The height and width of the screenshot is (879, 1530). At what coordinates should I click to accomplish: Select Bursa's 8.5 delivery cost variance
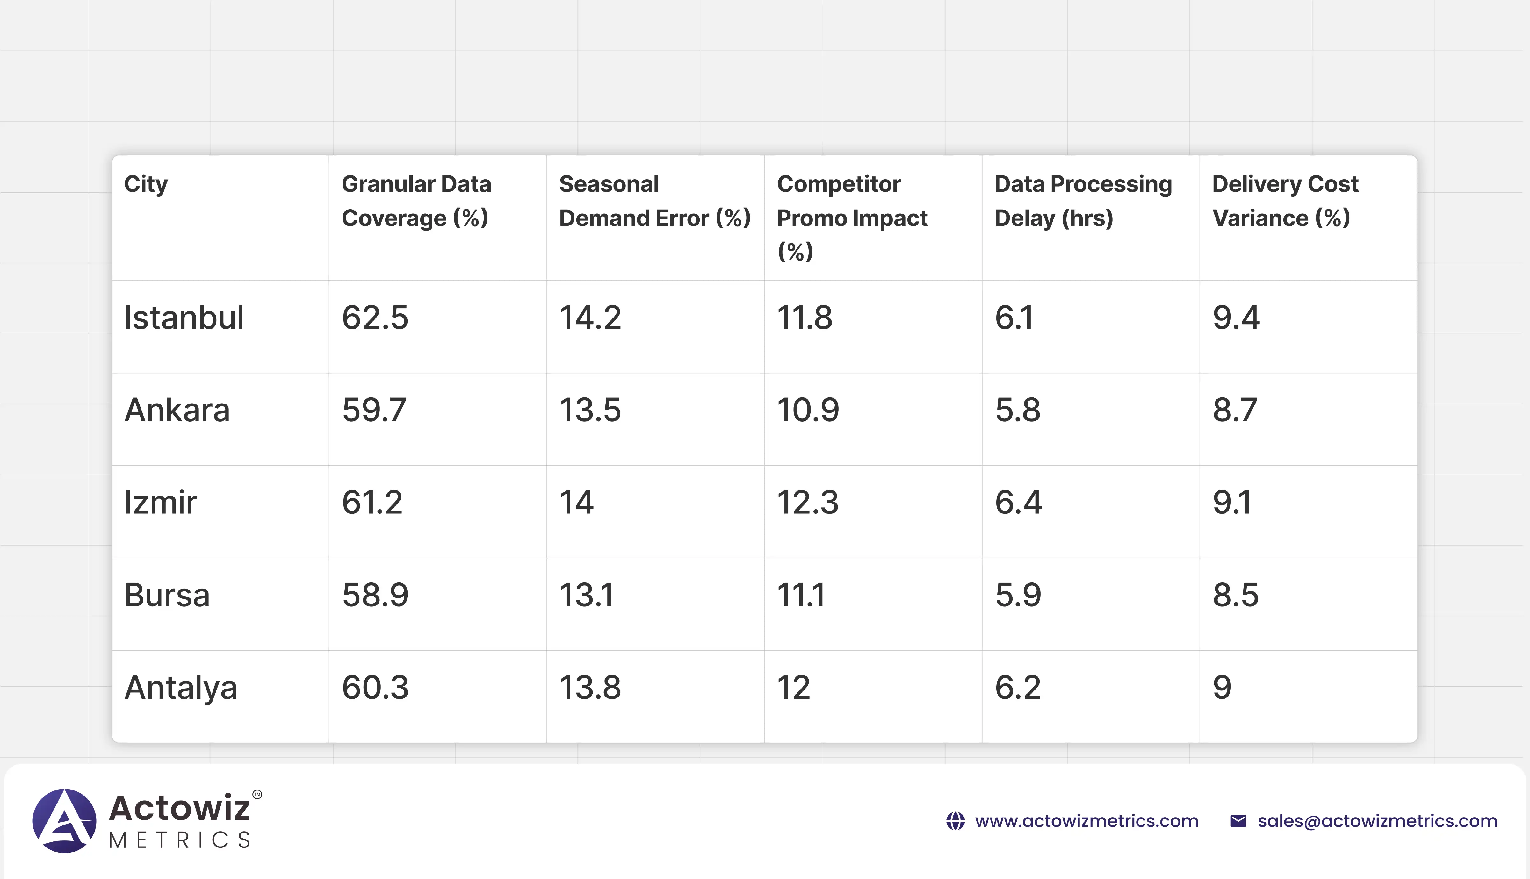point(1235,595)
